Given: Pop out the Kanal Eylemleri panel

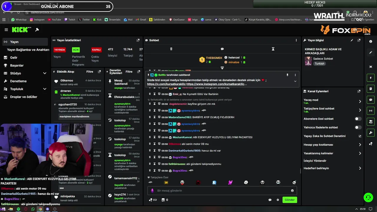Looking at the screenshot, I should coord(359,91).
